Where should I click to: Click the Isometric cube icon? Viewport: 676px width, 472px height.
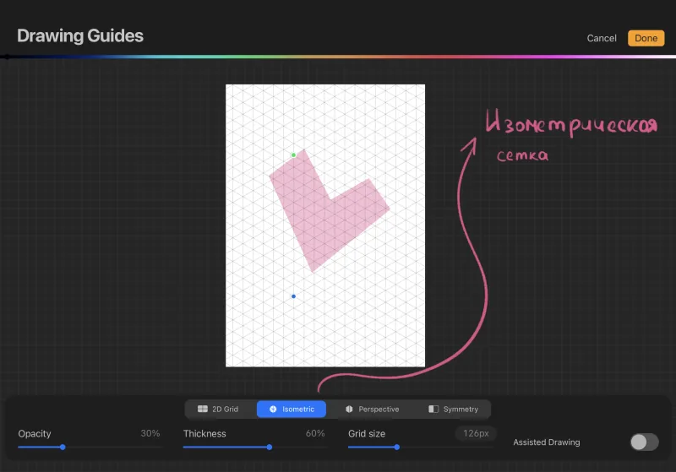pyautogui.click(x=273, y=410)
